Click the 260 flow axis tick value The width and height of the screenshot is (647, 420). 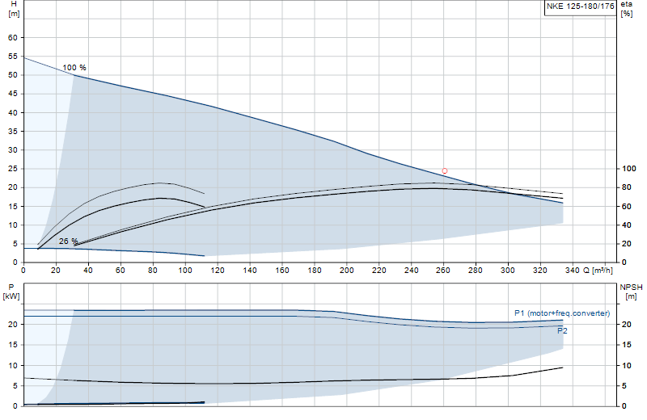443,271
